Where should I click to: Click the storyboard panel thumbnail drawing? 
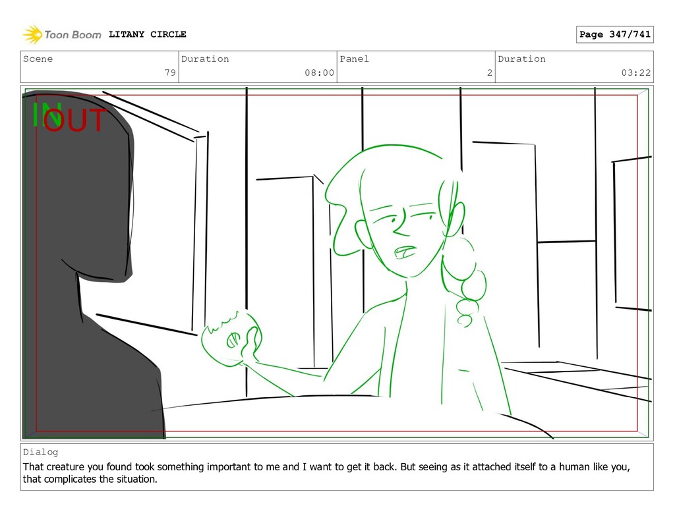pos(337,263)
